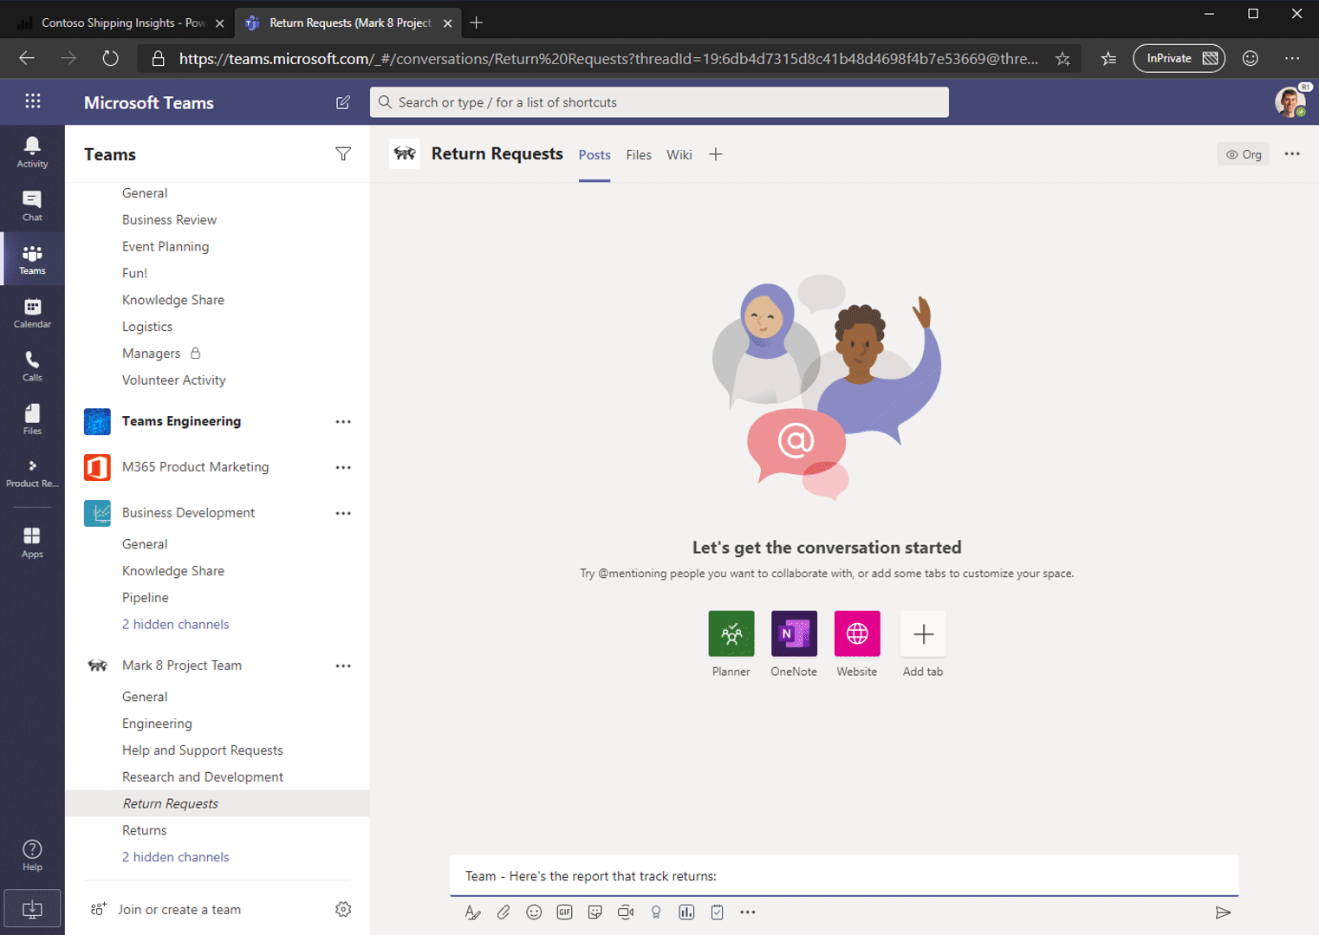Screen dimensions: 1319x935
Task: Show 2 hidden channels under Business Development
Action: coord(176,625)
